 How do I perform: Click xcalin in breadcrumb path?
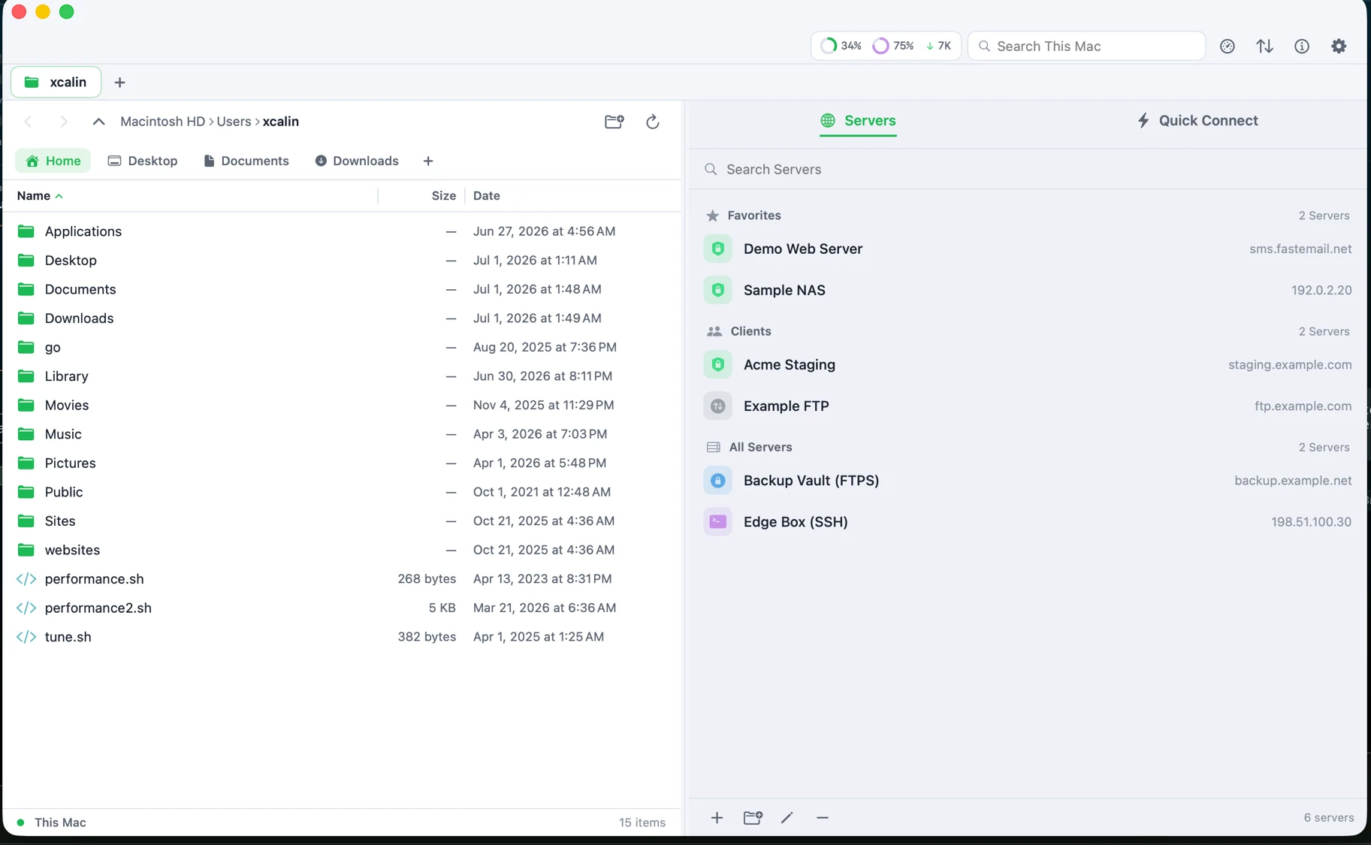[x=281, y=122]
